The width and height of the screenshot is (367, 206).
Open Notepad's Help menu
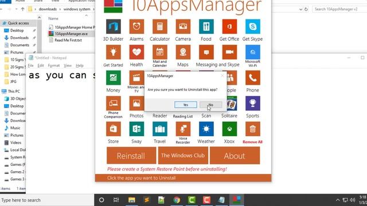80,66
